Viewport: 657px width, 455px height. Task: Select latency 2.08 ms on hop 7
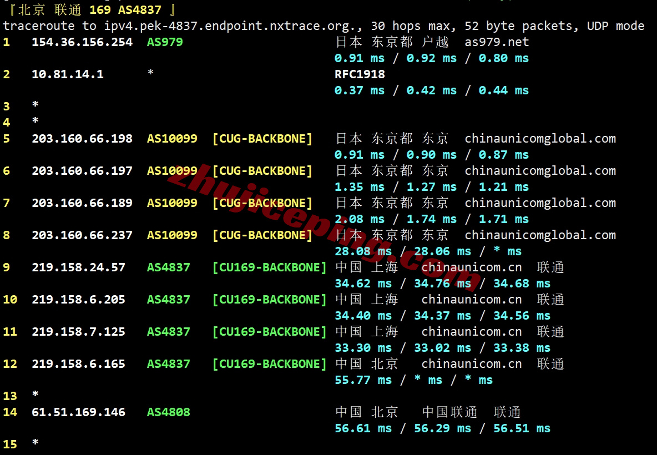click(x=360, y=219)
